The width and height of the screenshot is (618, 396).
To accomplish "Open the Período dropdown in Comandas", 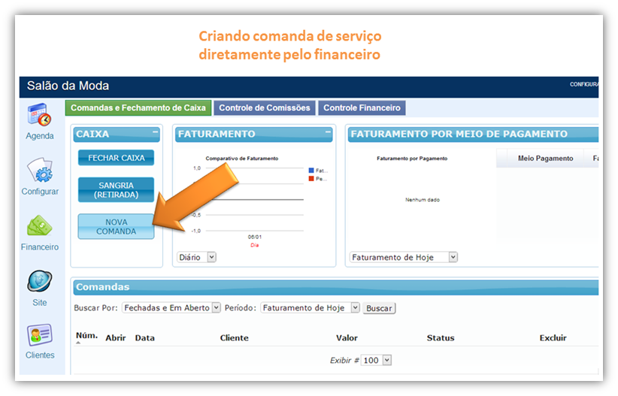I will [309, 308].
